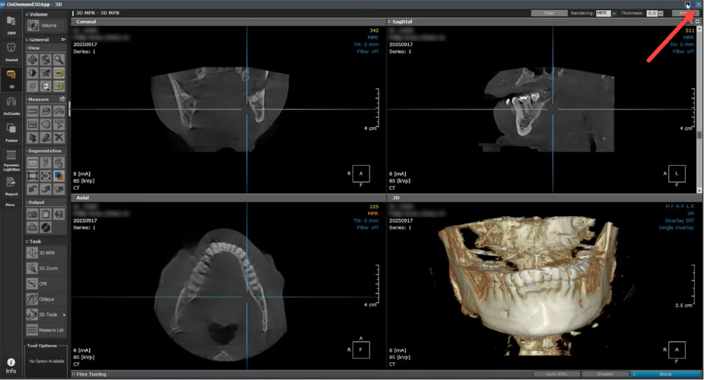Viewport: 705px width, 380px height.
Task: Toggle the Filter button in top bar
Action: click(549, 13)
